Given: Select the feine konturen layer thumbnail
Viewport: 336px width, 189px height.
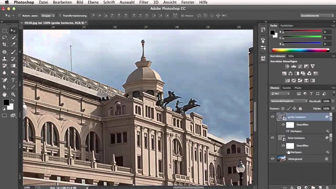Looking at the screenshot, I should tap(281, 138).
